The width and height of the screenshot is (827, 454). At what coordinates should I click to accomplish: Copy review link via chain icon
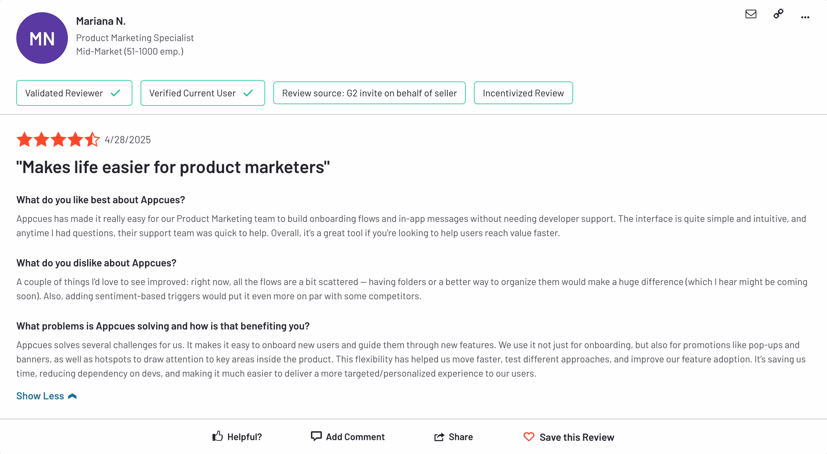coord(778,14)
